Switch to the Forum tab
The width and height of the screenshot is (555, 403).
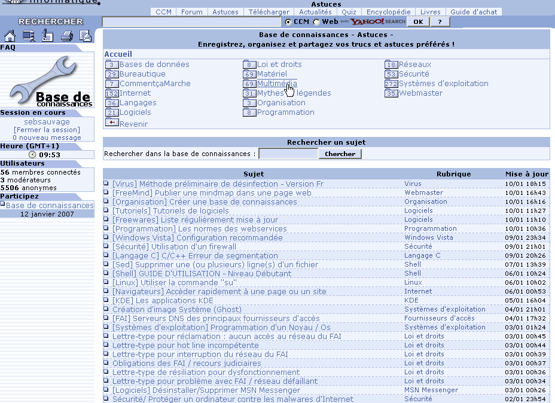(x=192, y=12)
